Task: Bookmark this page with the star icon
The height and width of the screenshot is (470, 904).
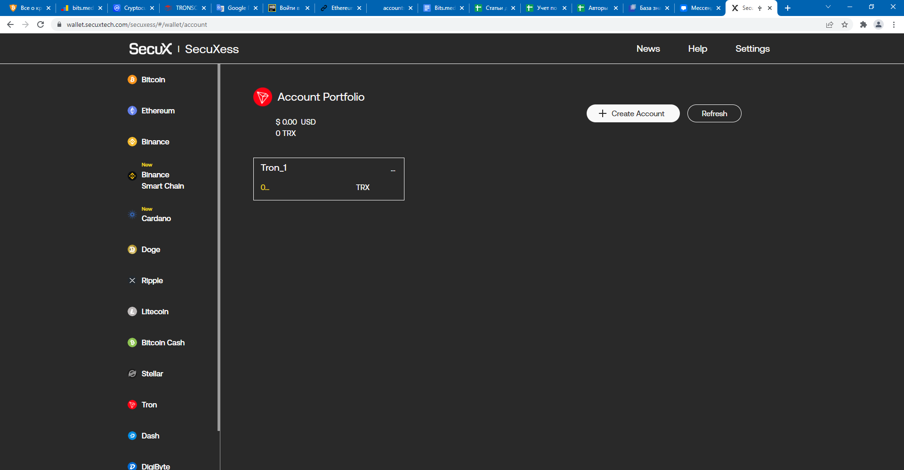Action: click(x=845, y=24)
